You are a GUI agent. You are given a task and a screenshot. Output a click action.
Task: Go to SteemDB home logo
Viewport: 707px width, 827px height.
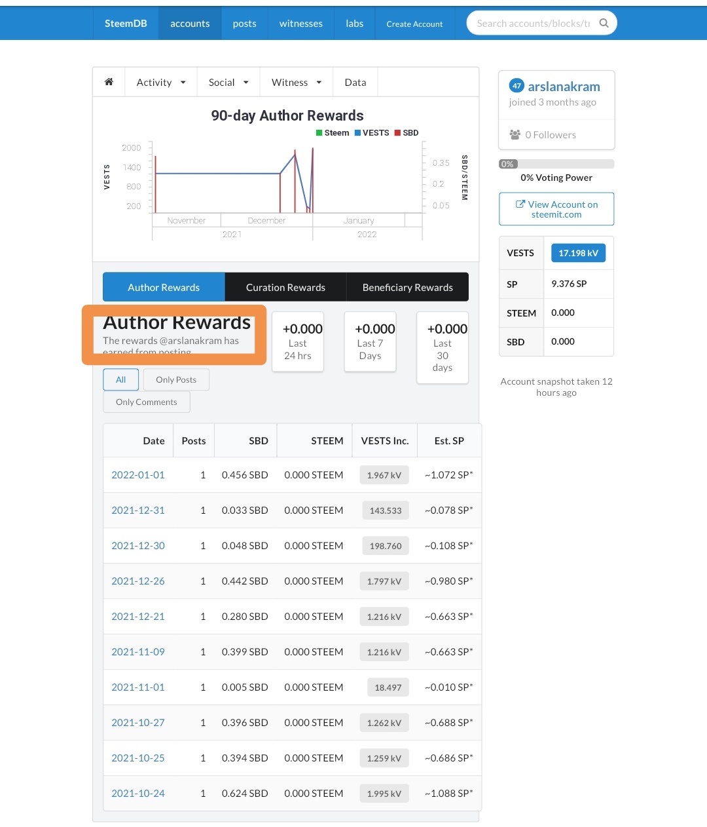click(x=126, y=24)
